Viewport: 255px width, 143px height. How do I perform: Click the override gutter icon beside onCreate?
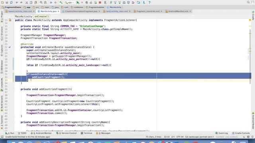pos(10,47)
